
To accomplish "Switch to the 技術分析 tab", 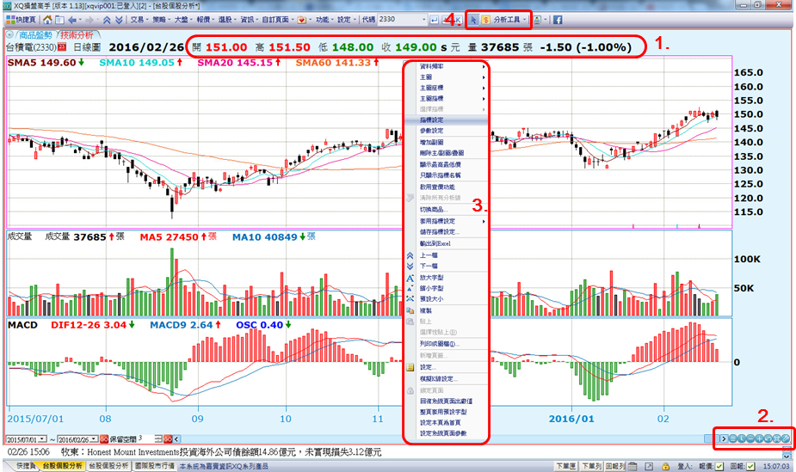I will click(x=77, y=35).
